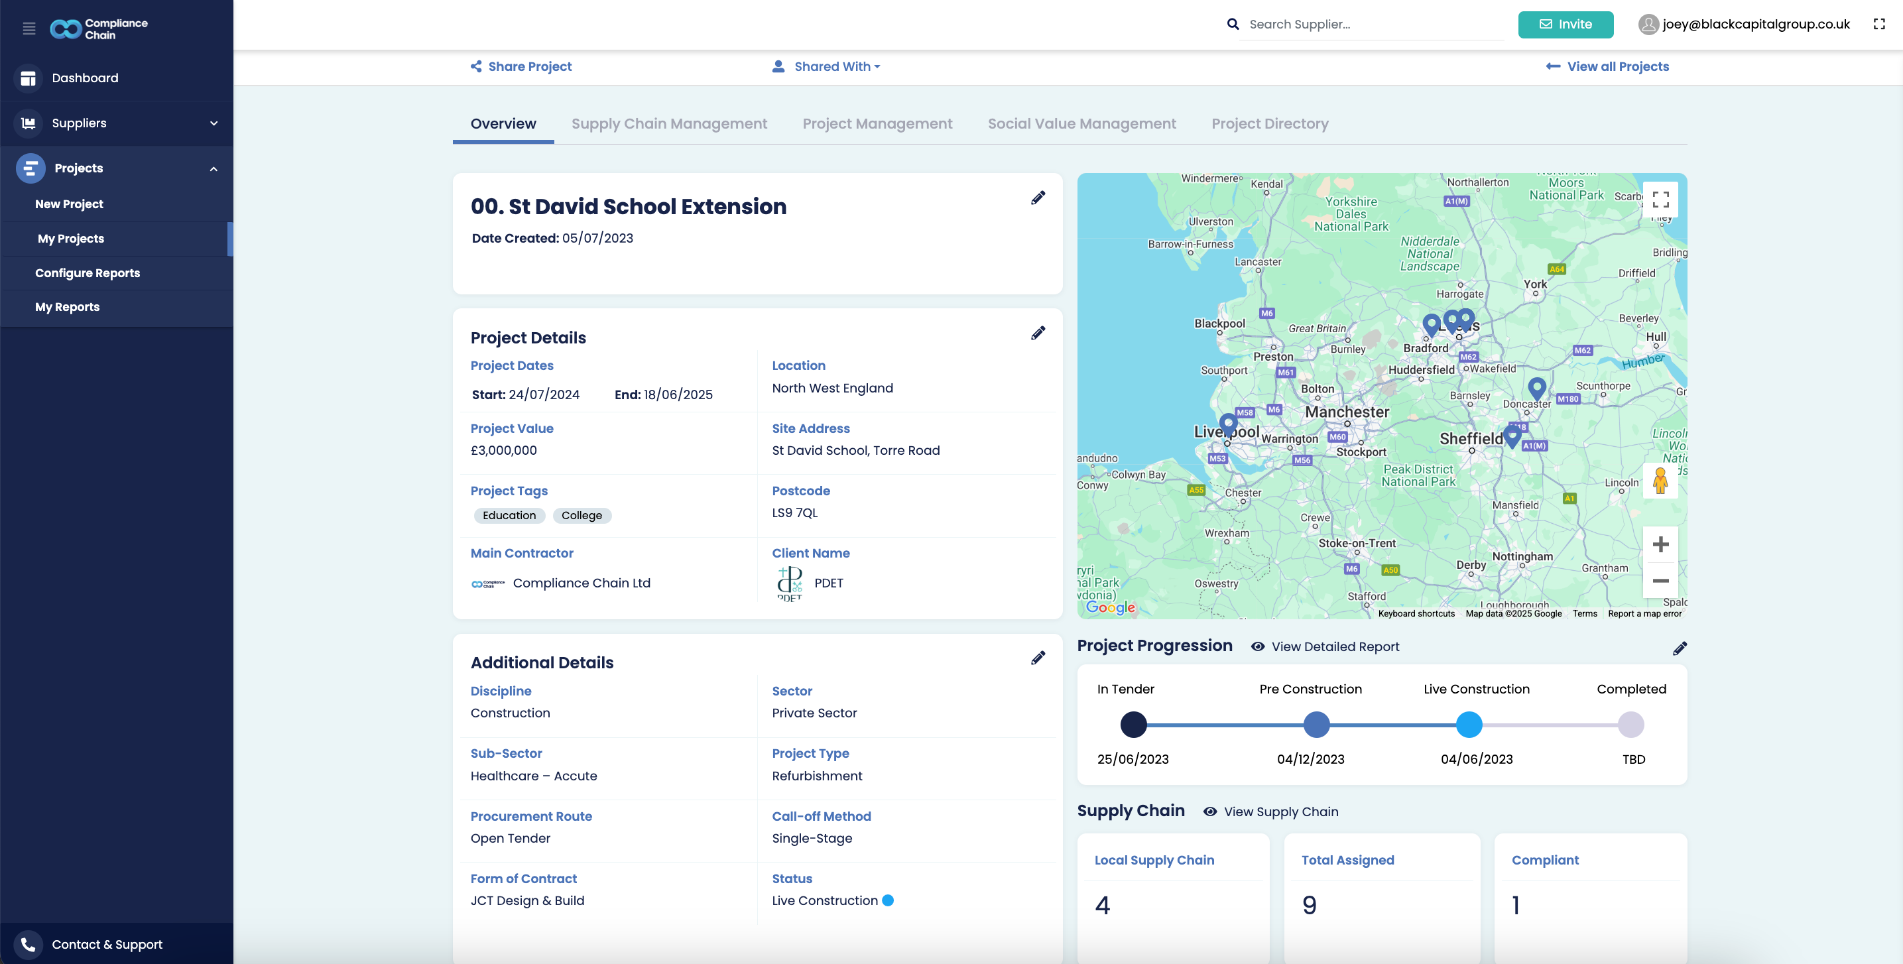View Supply Chain via the eye link
Screen dimensions: 1903x964
(x=1270, y=811)
